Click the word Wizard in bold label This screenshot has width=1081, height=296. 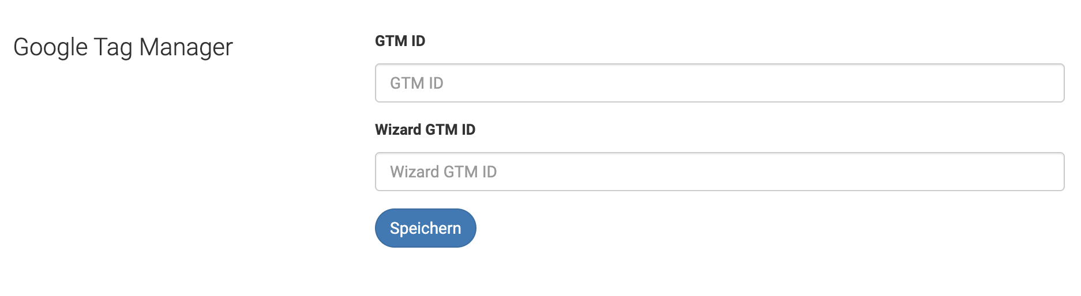coord(398,130)
